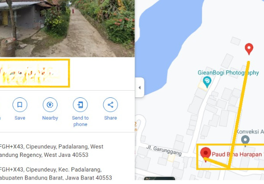Open the street view thumbnail at map bottom
Screen dimensions: 264x184
pos(160,178)
